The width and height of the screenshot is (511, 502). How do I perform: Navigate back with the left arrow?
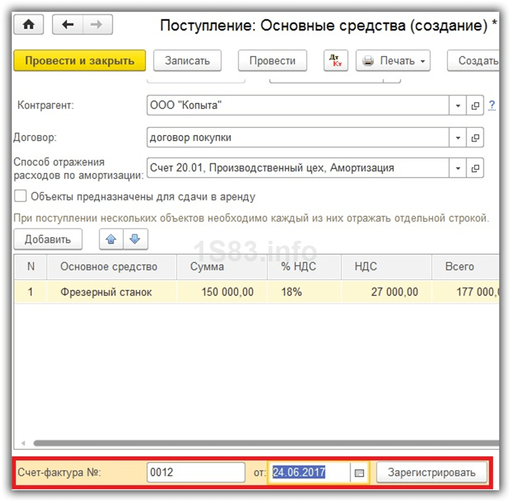pos(67,24)
